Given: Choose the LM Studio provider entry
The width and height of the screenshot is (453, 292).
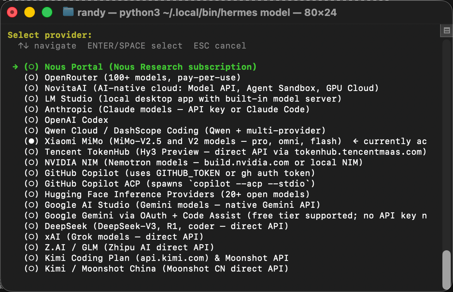Looking at the screenshot, I should pyautogui.click(x=183, y=99).
